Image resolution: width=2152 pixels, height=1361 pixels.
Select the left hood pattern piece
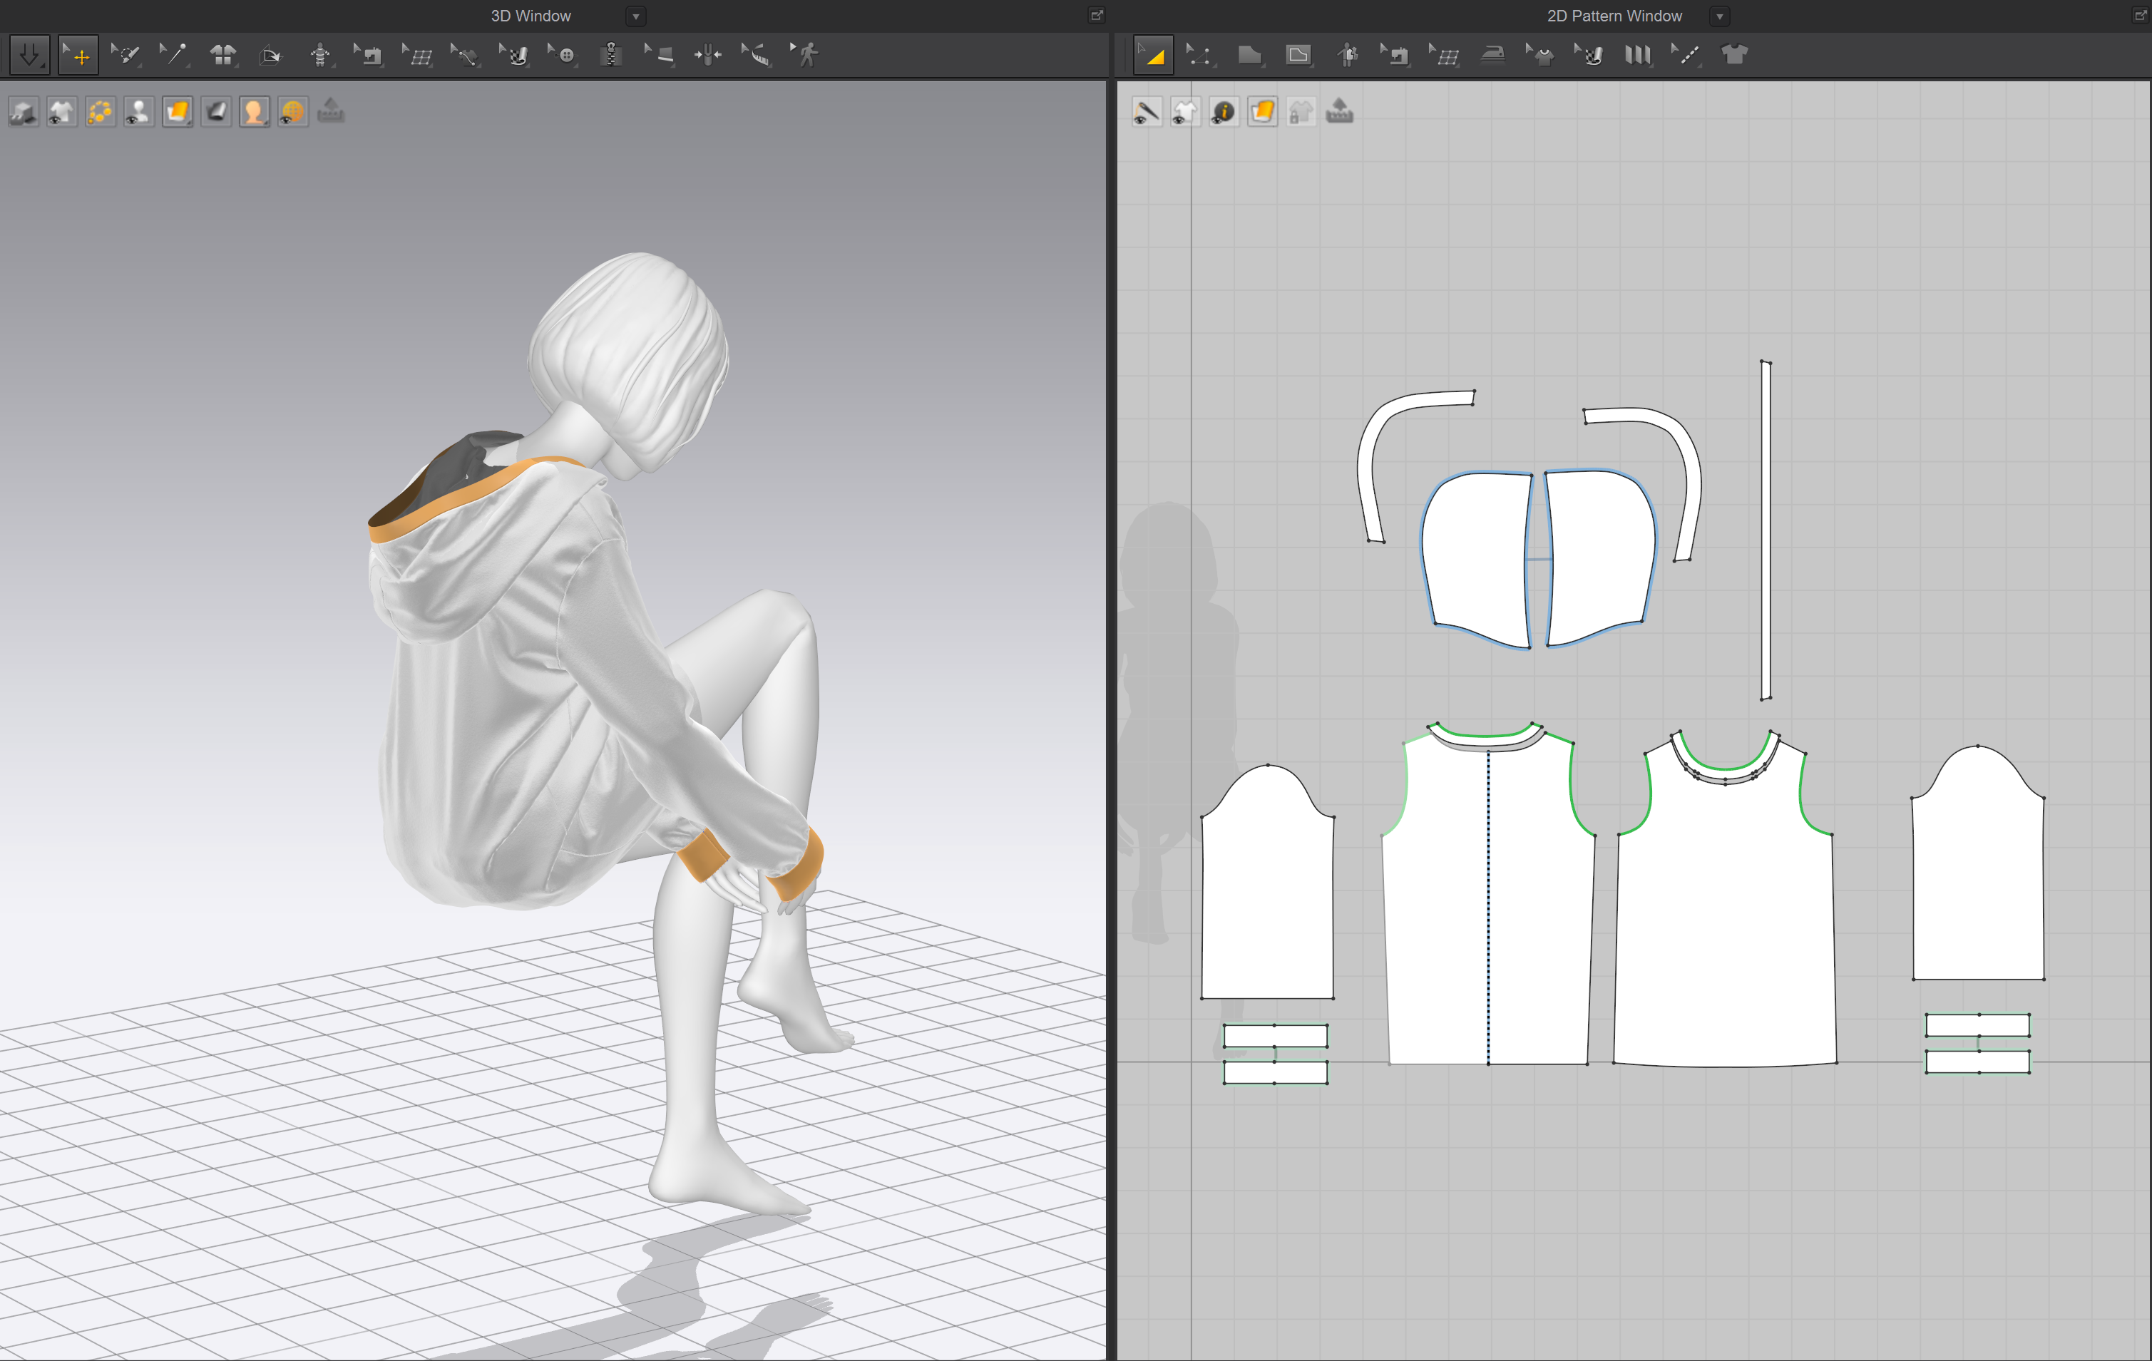pyautogui.click(x=1475, y=558)
